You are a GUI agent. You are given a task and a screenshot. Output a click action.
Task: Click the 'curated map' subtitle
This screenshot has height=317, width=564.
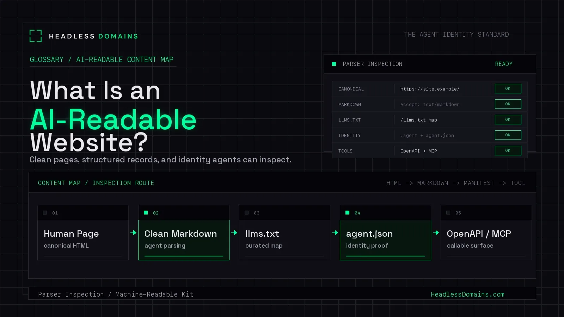click(x=264, y=245)
